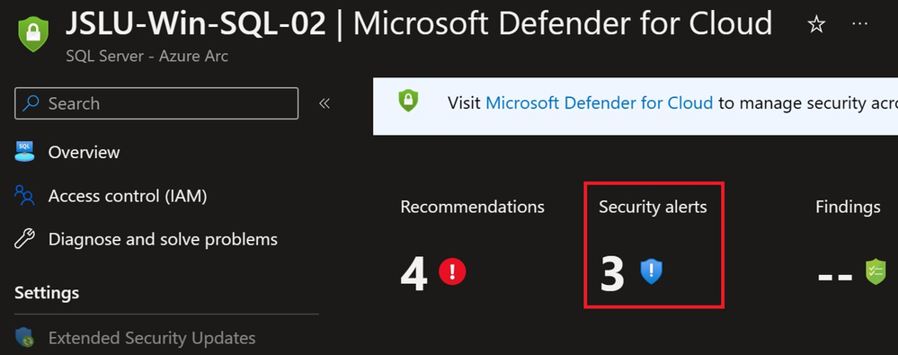The image size is (898, 355).
Task: Follow the Microsoft Defender for Cloud link
Action: tap(599, 103)
